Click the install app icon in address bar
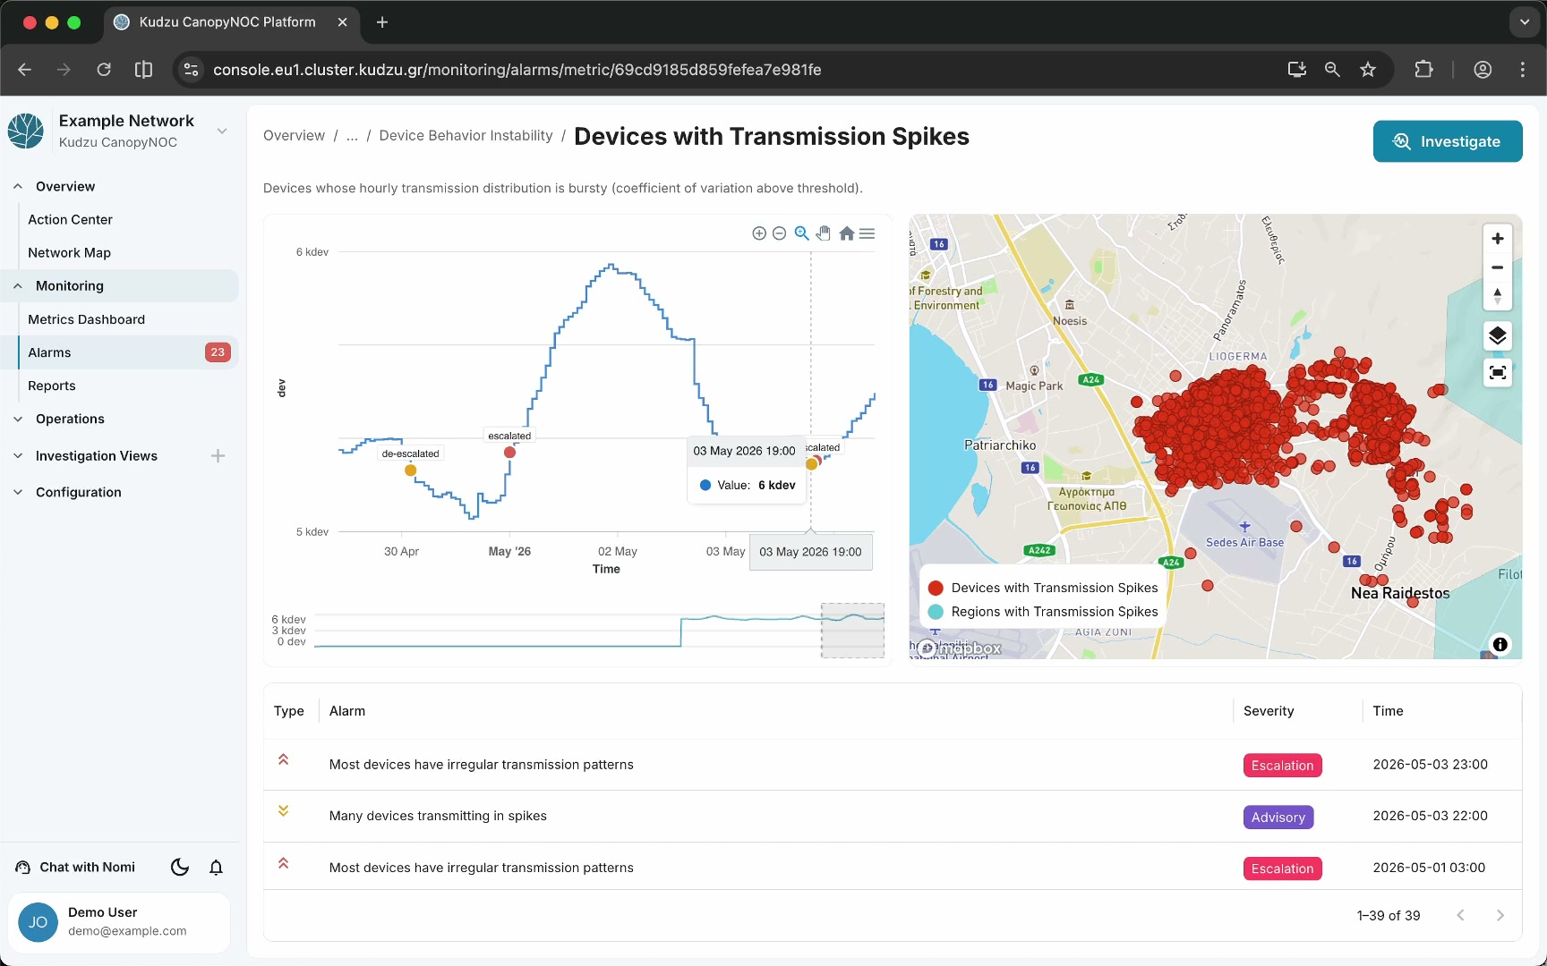 click(1296, 70)
